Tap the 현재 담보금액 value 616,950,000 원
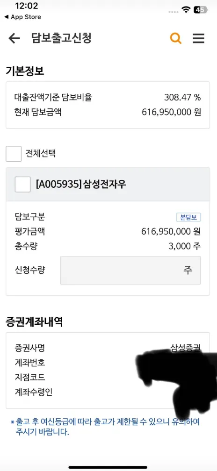The height and width of the screenshot is (471, 217). [171, 112]
